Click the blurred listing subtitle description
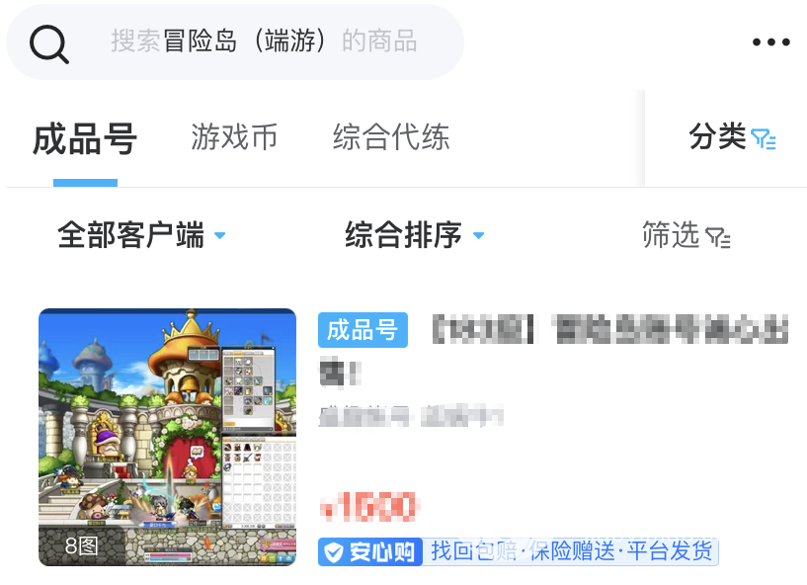The height and width of the screenshot is (585, 807). (411, 416)
